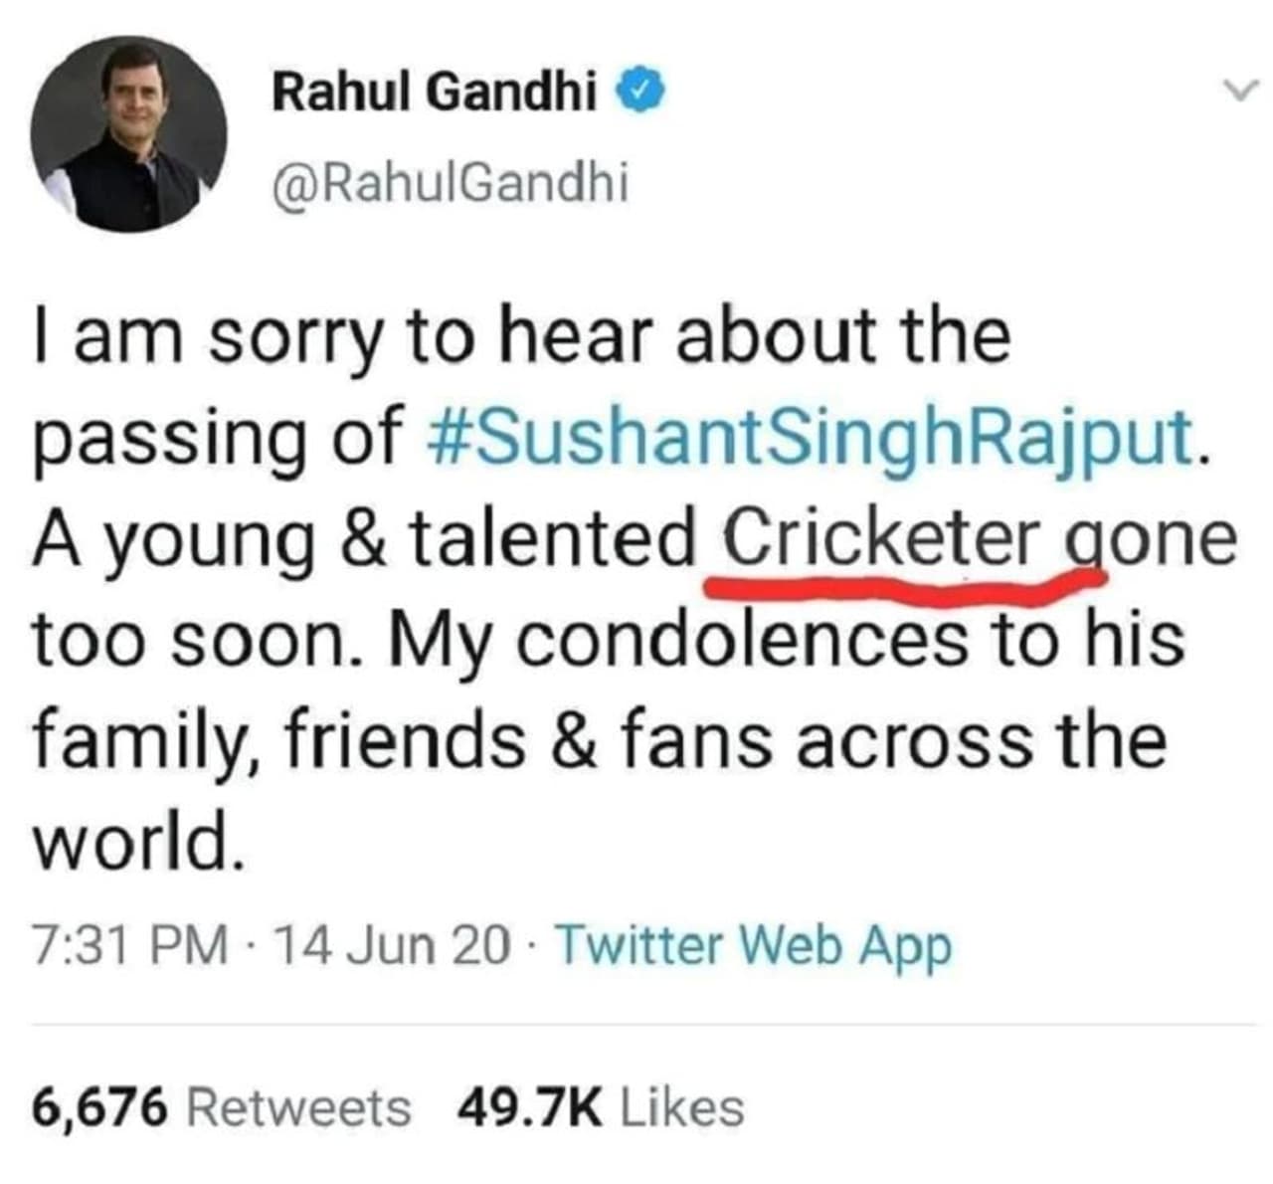The image size is (1273, 1184).
Task: Click the blue verified badge
Action: pos(636,93)
